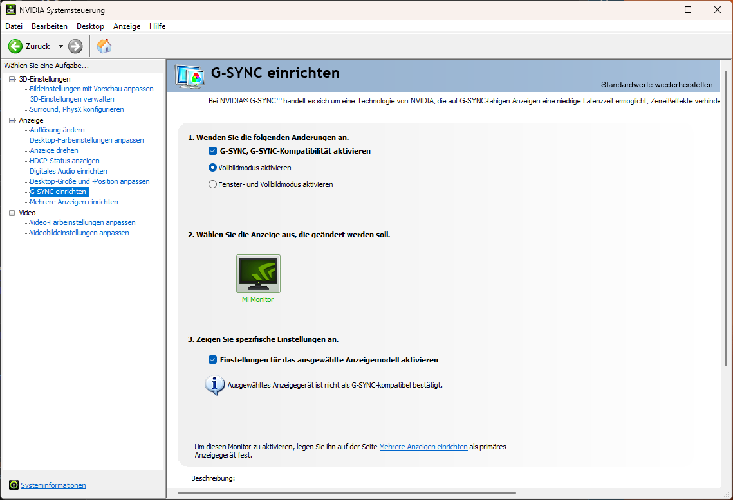Open Desktop-Farbeinstellungen anpassen
The width and height of the screenshot is (733, 500).
[x=86, y=140]
